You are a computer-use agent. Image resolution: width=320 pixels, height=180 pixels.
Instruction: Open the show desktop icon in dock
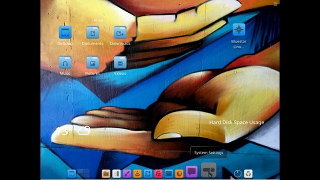(x=71, y=173)
